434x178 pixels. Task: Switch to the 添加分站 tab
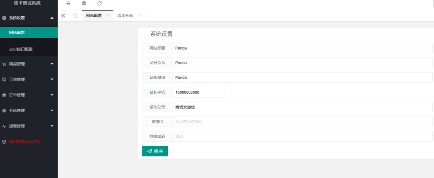coord(128,16)
